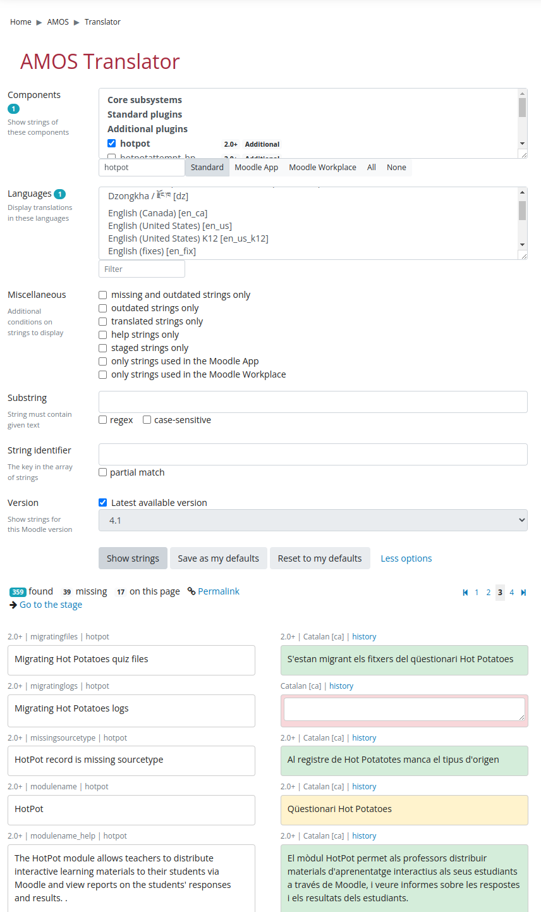
Task: Expand the Additional plugins group
Action: (147, 129)
